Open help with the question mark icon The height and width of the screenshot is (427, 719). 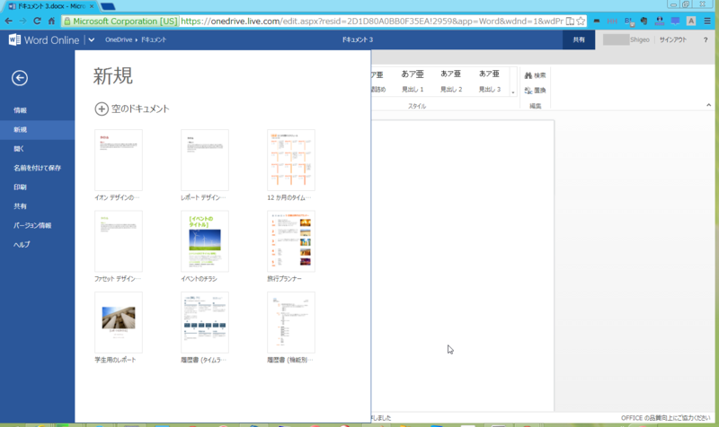tap(706, 39)
